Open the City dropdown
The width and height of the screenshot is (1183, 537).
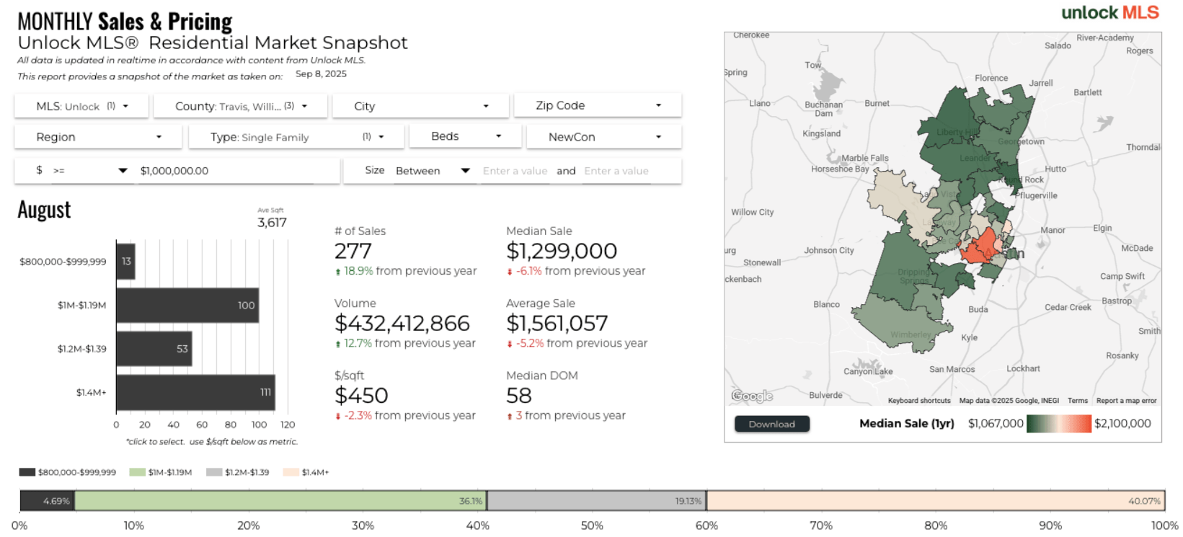click(x=421, y=106)
